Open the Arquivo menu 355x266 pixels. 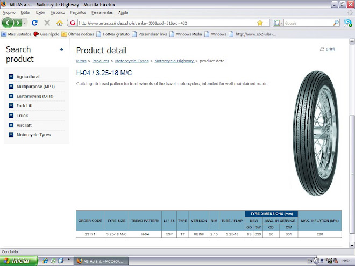tap(9, 13)
